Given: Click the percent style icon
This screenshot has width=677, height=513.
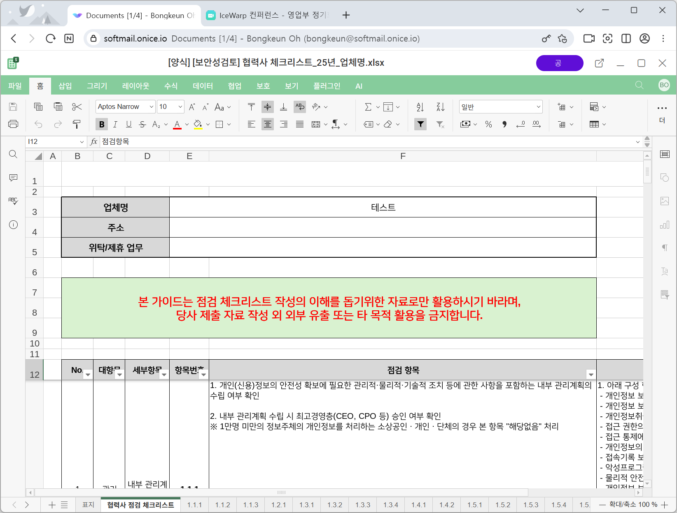Looking at the screenshot, I should [x=488, y=124].
